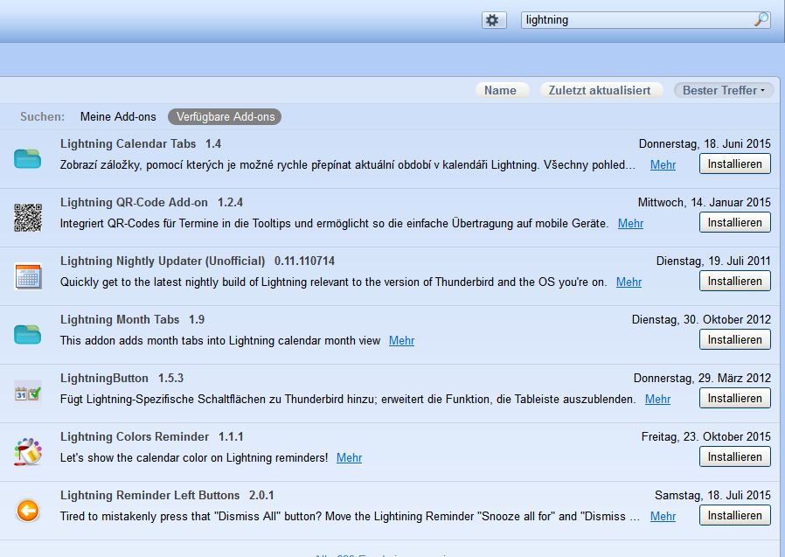This screenshot has height=557, width=785.
Task: Select the Lightning Month Tabs title
Action: click(x=120, y=319)
